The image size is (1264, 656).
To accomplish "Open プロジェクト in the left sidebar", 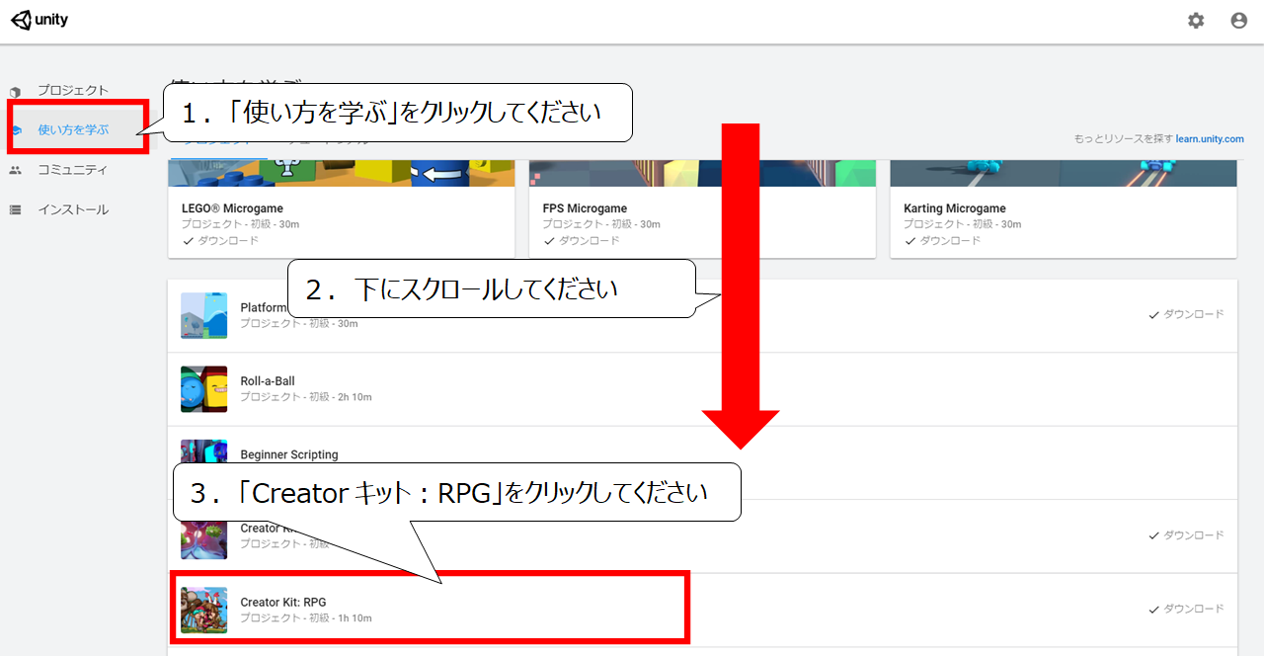I will click(x=73, y=91).
